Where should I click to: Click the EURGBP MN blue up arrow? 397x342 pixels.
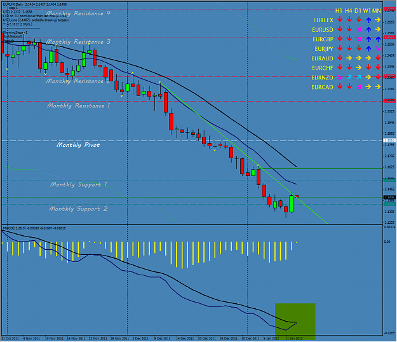(x=378, y=39)
